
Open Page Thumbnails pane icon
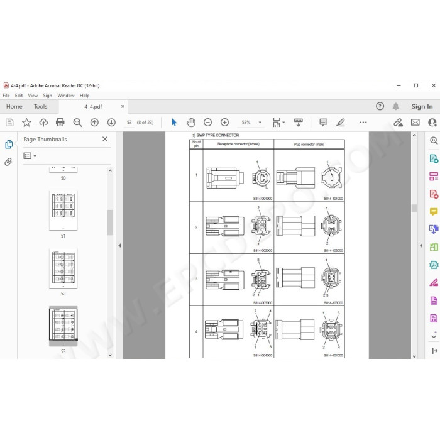[9, 144]
